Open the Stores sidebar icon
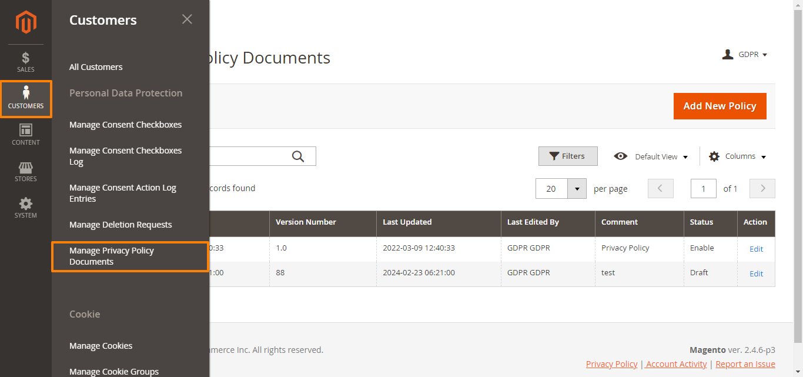 coord(26,172)
